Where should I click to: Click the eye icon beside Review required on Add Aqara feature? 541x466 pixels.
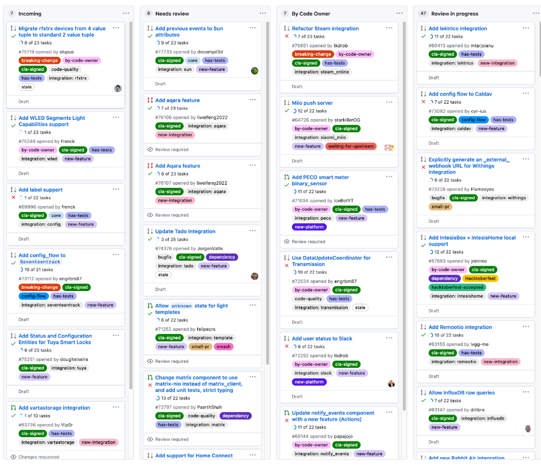click(150, 215)
